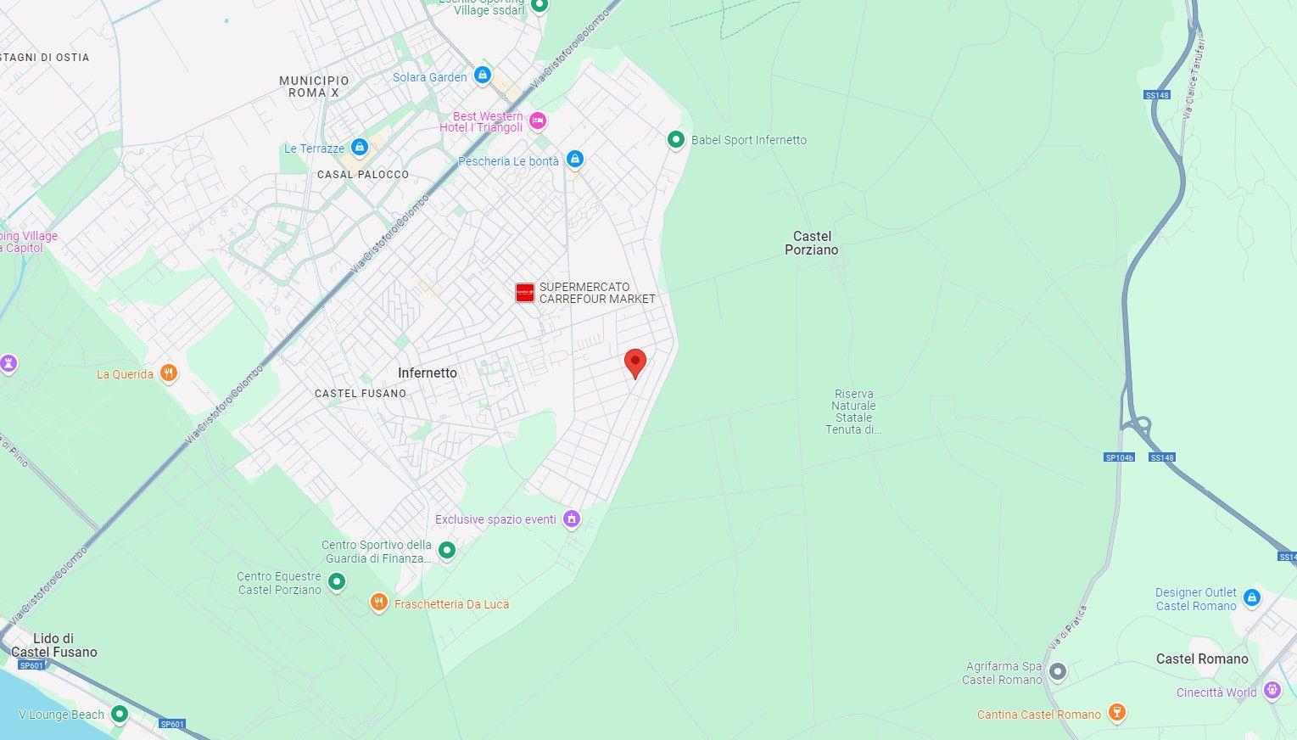Open the Pescheria Le bontà marker icon
Image resolution: width=1297 pixels, height=740 pixels.
(575, 160)
